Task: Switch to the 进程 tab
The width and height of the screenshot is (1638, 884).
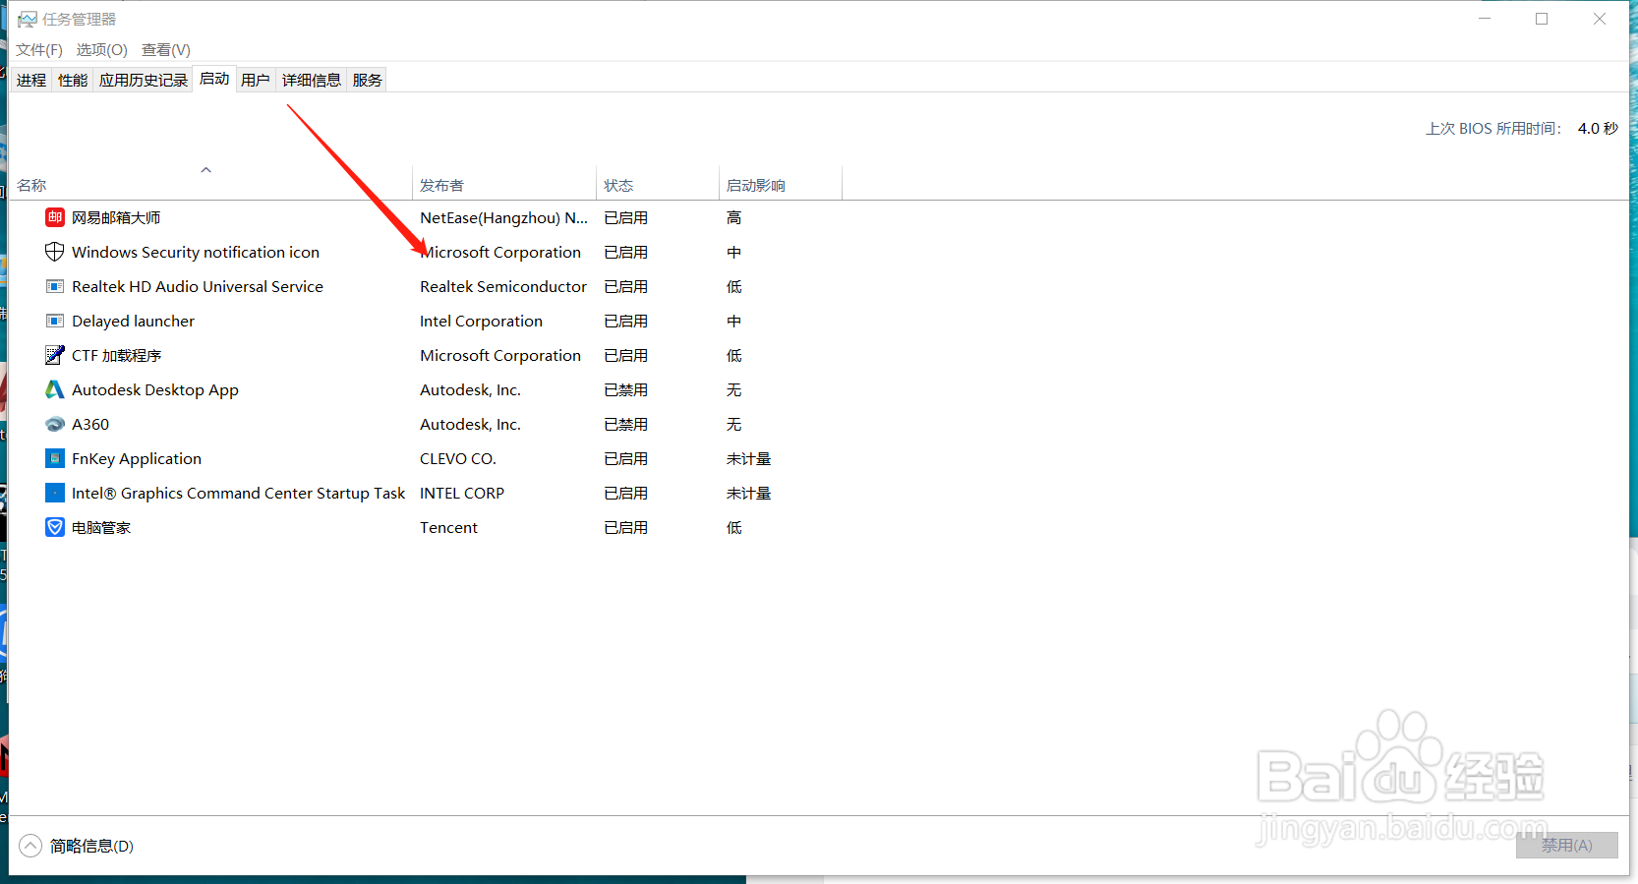Action: [31, 80]
